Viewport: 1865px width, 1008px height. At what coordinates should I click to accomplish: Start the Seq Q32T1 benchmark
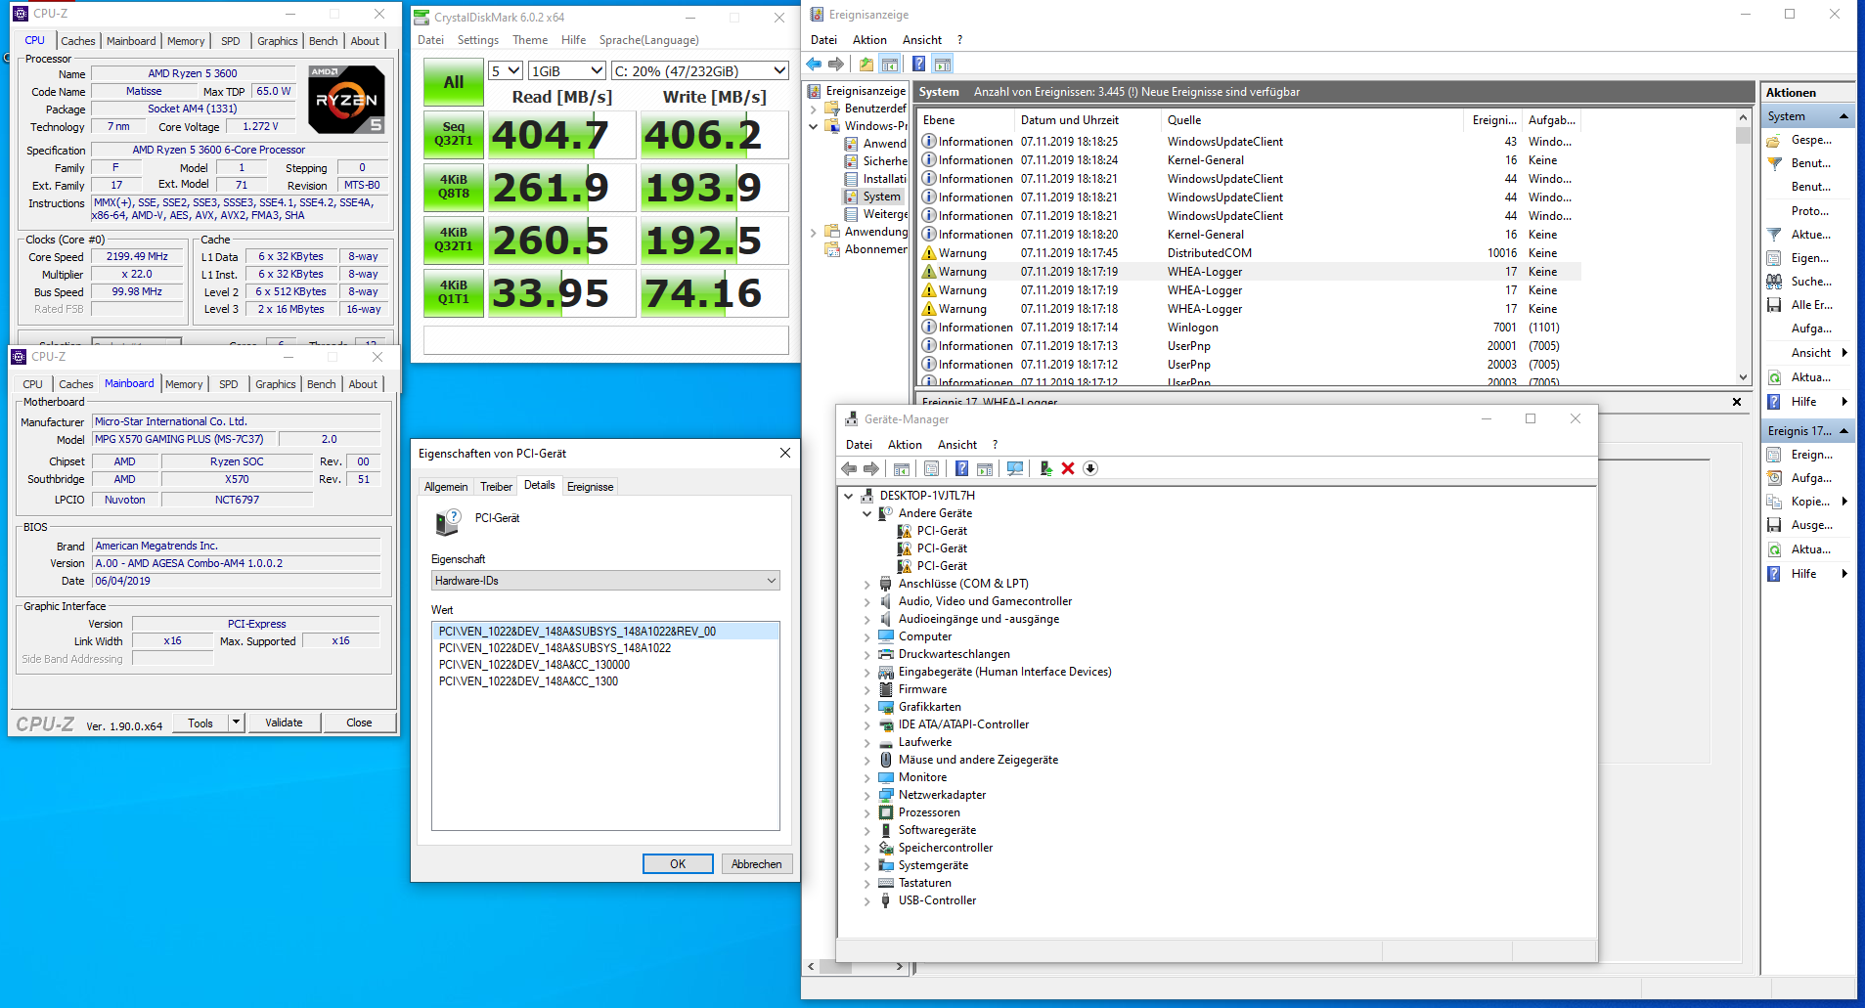[454, 134]
